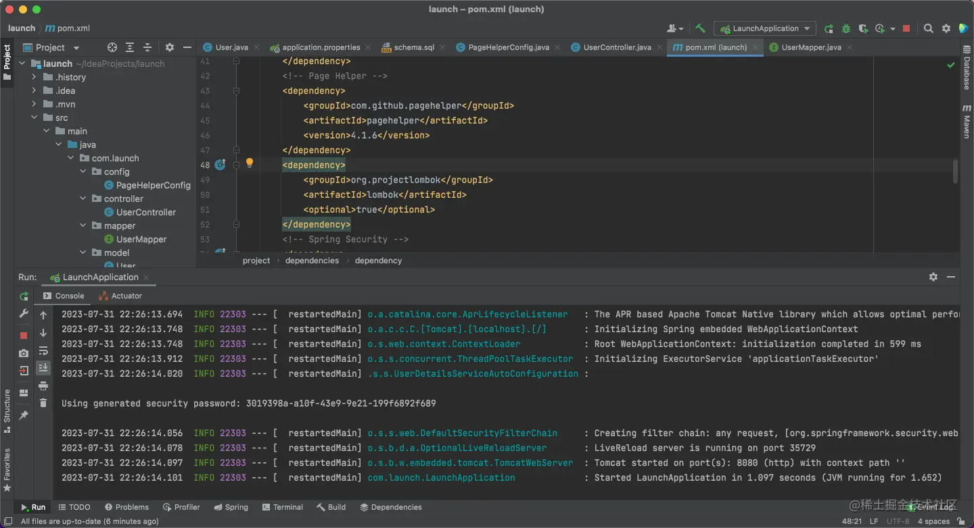Open the Project view mode dropdown
The height and width of the screenshot is (528, 974).
point(51,47)
